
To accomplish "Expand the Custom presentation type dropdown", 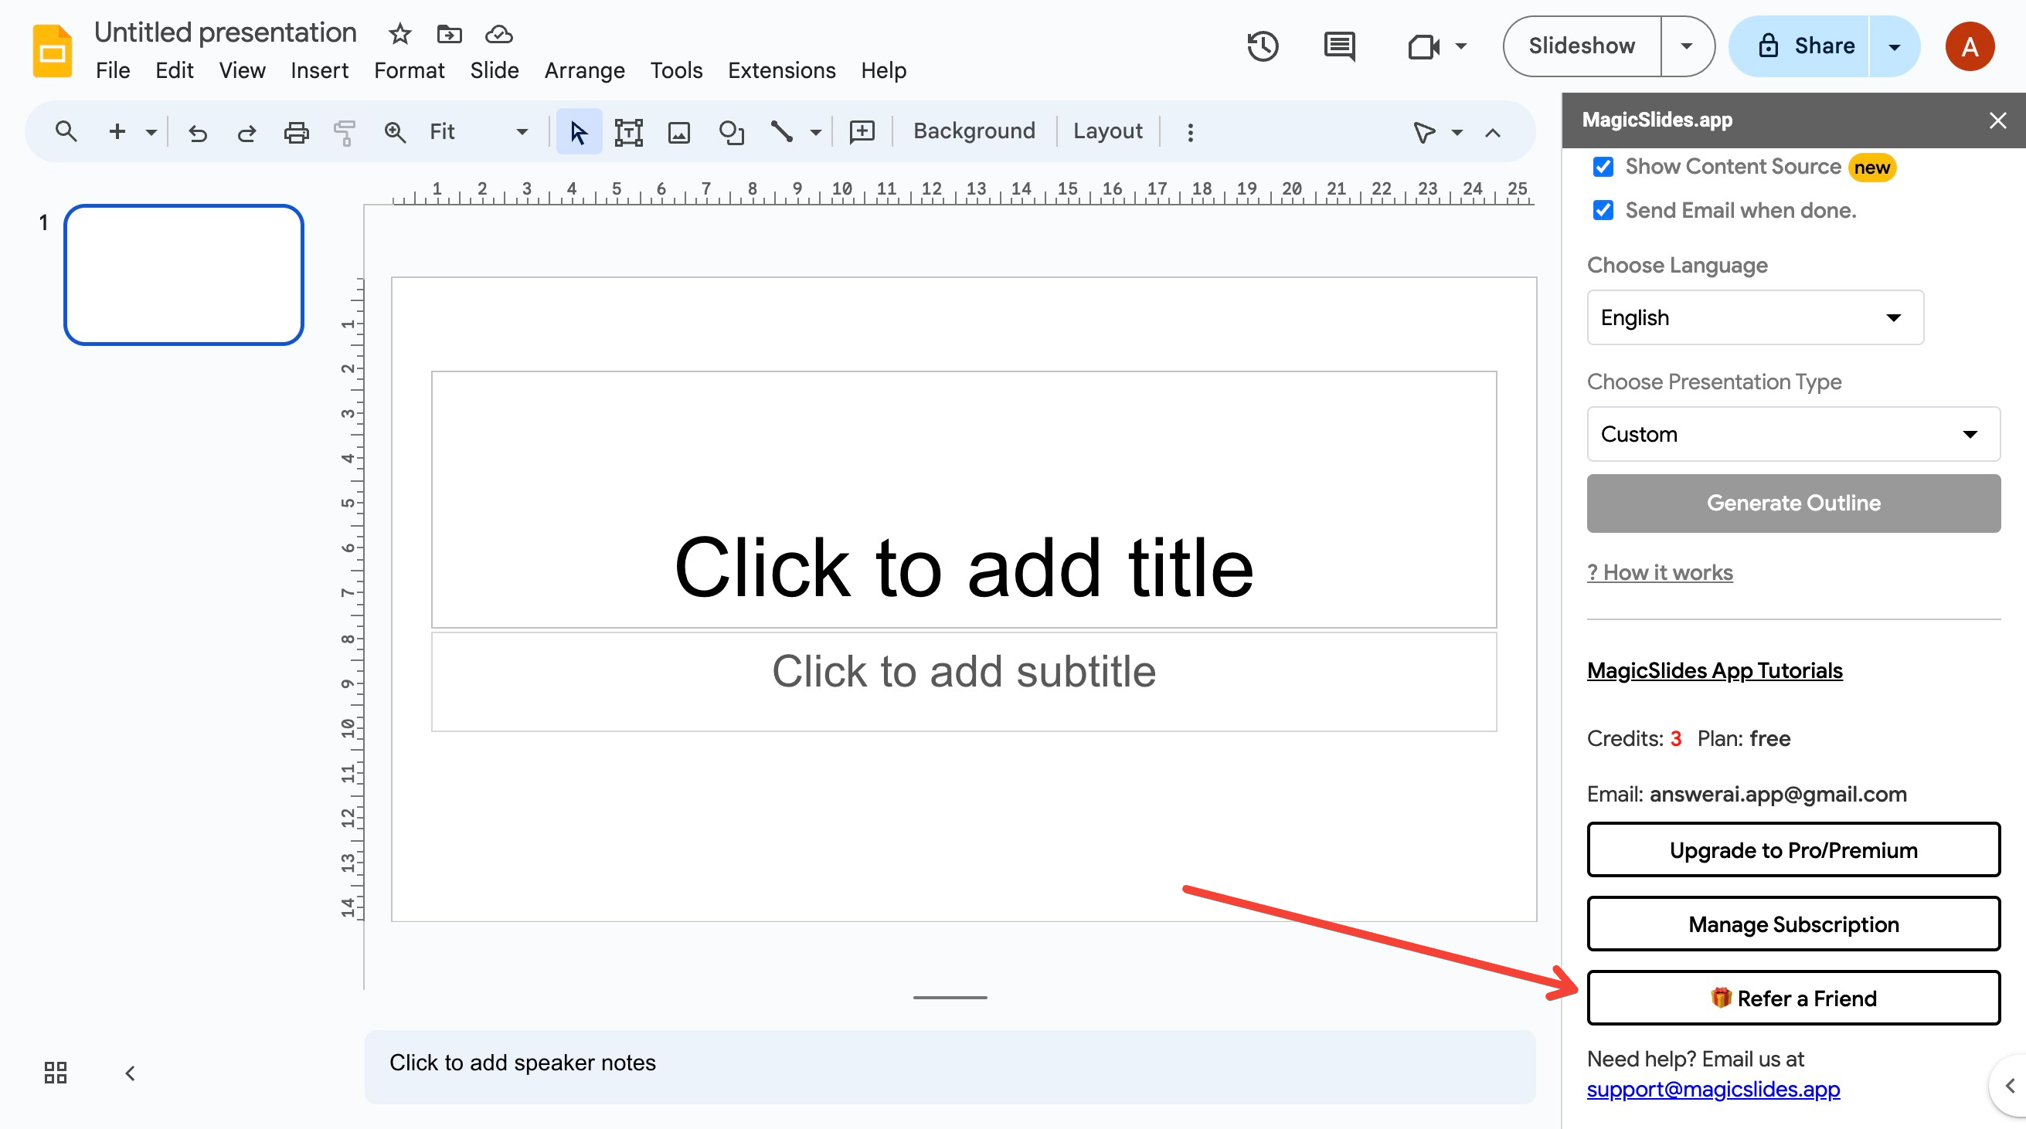I will pos(1793,434).
